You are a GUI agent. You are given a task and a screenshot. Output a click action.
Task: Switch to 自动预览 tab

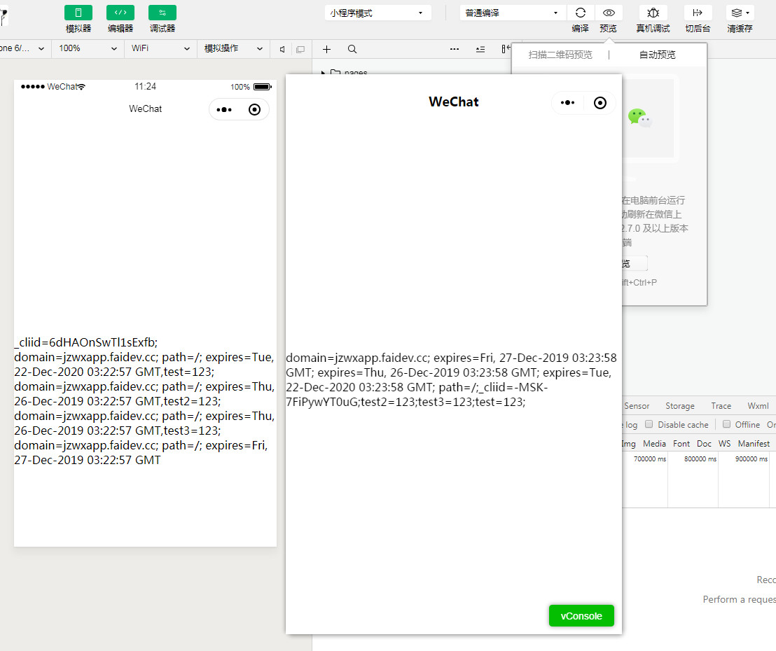pyautogui.click(x=657, y=55)
